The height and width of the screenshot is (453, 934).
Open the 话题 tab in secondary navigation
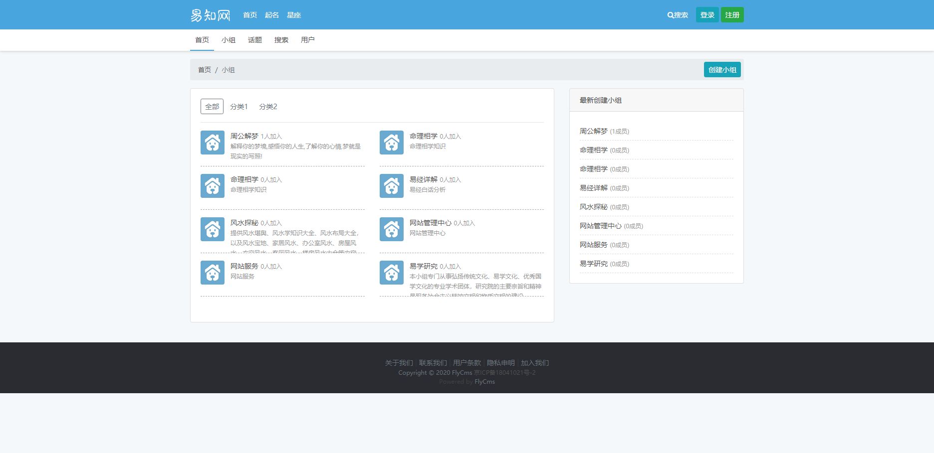(254, 40)
